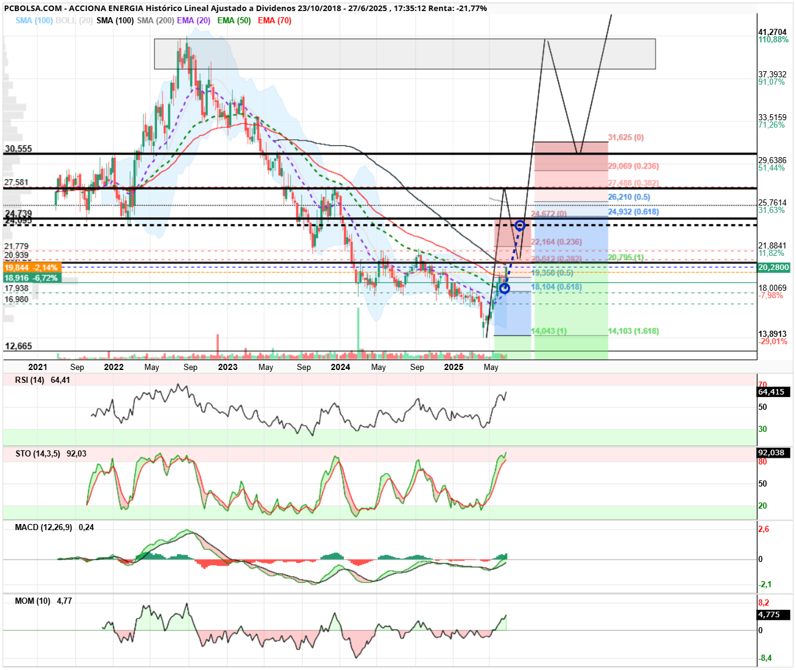This screenshot has width=796, height=670.
Task: Click the RSI value tag 64,415
Action: [x=774, y=391]
